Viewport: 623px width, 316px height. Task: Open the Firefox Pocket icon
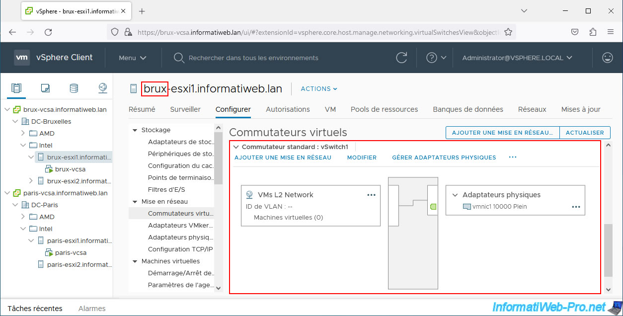574,32
